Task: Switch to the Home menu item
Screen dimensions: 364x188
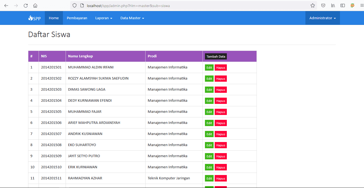Action: click(53, 18)
